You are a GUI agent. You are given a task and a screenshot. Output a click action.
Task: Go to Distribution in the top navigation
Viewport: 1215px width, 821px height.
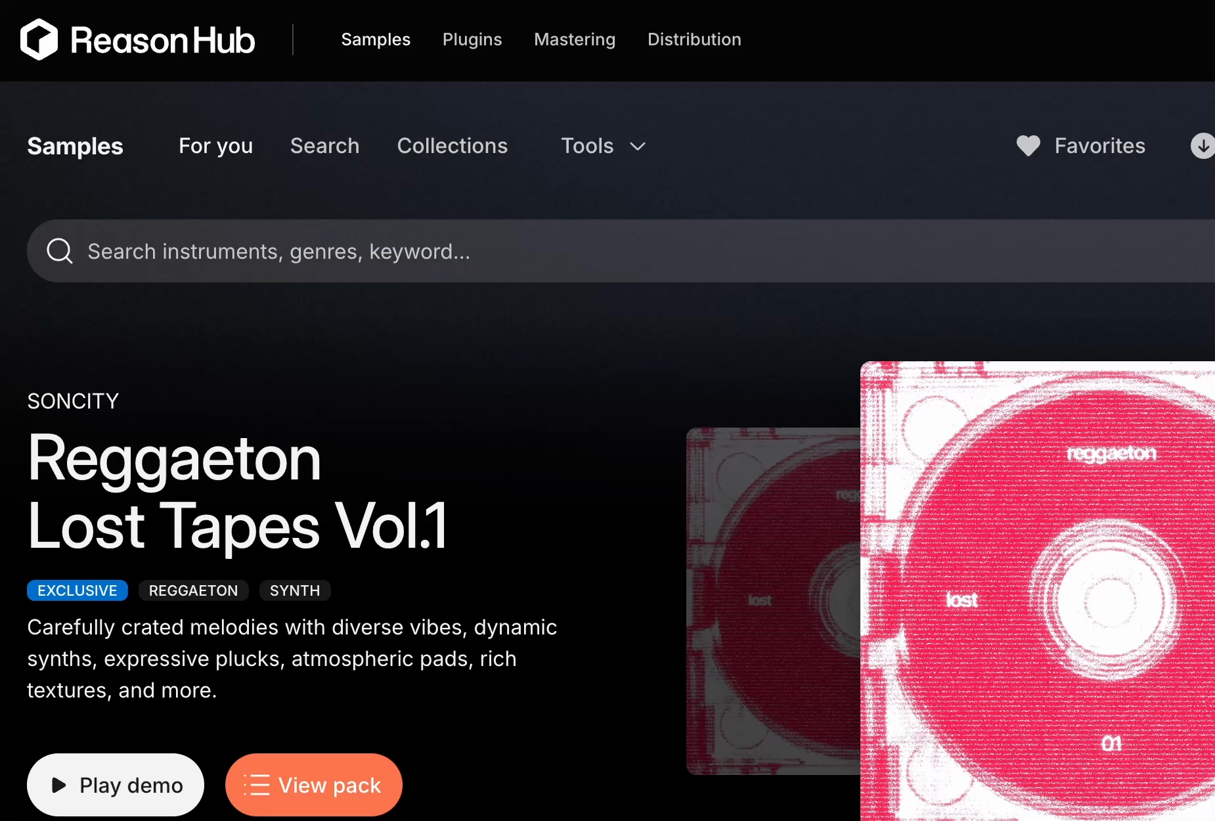coord(694,39)
